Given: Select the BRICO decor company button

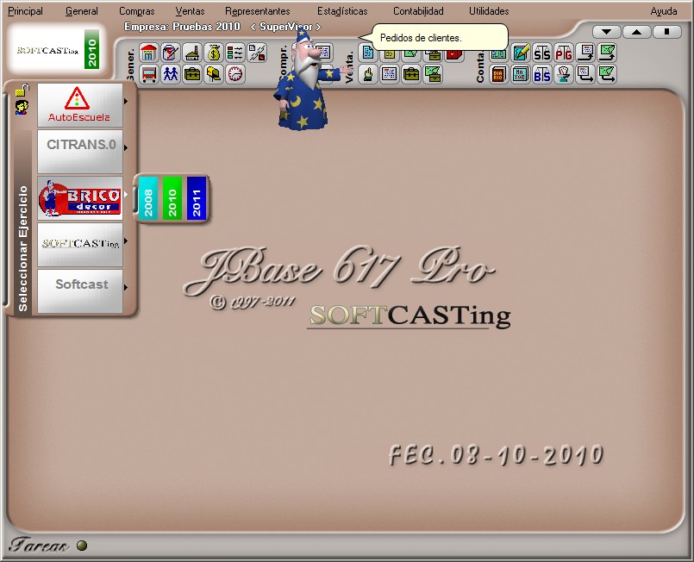Looking at the screenshot, I should pos(80,199).
